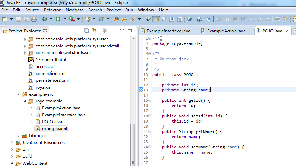The width and height of the screenshot is (296, 166).
Task: Open the Debug configurations dropdown arrow
Action: [51, 19]
